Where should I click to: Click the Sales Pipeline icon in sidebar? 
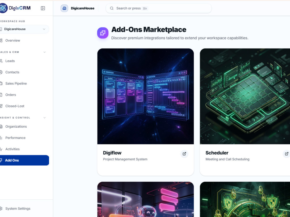[1, 83]
